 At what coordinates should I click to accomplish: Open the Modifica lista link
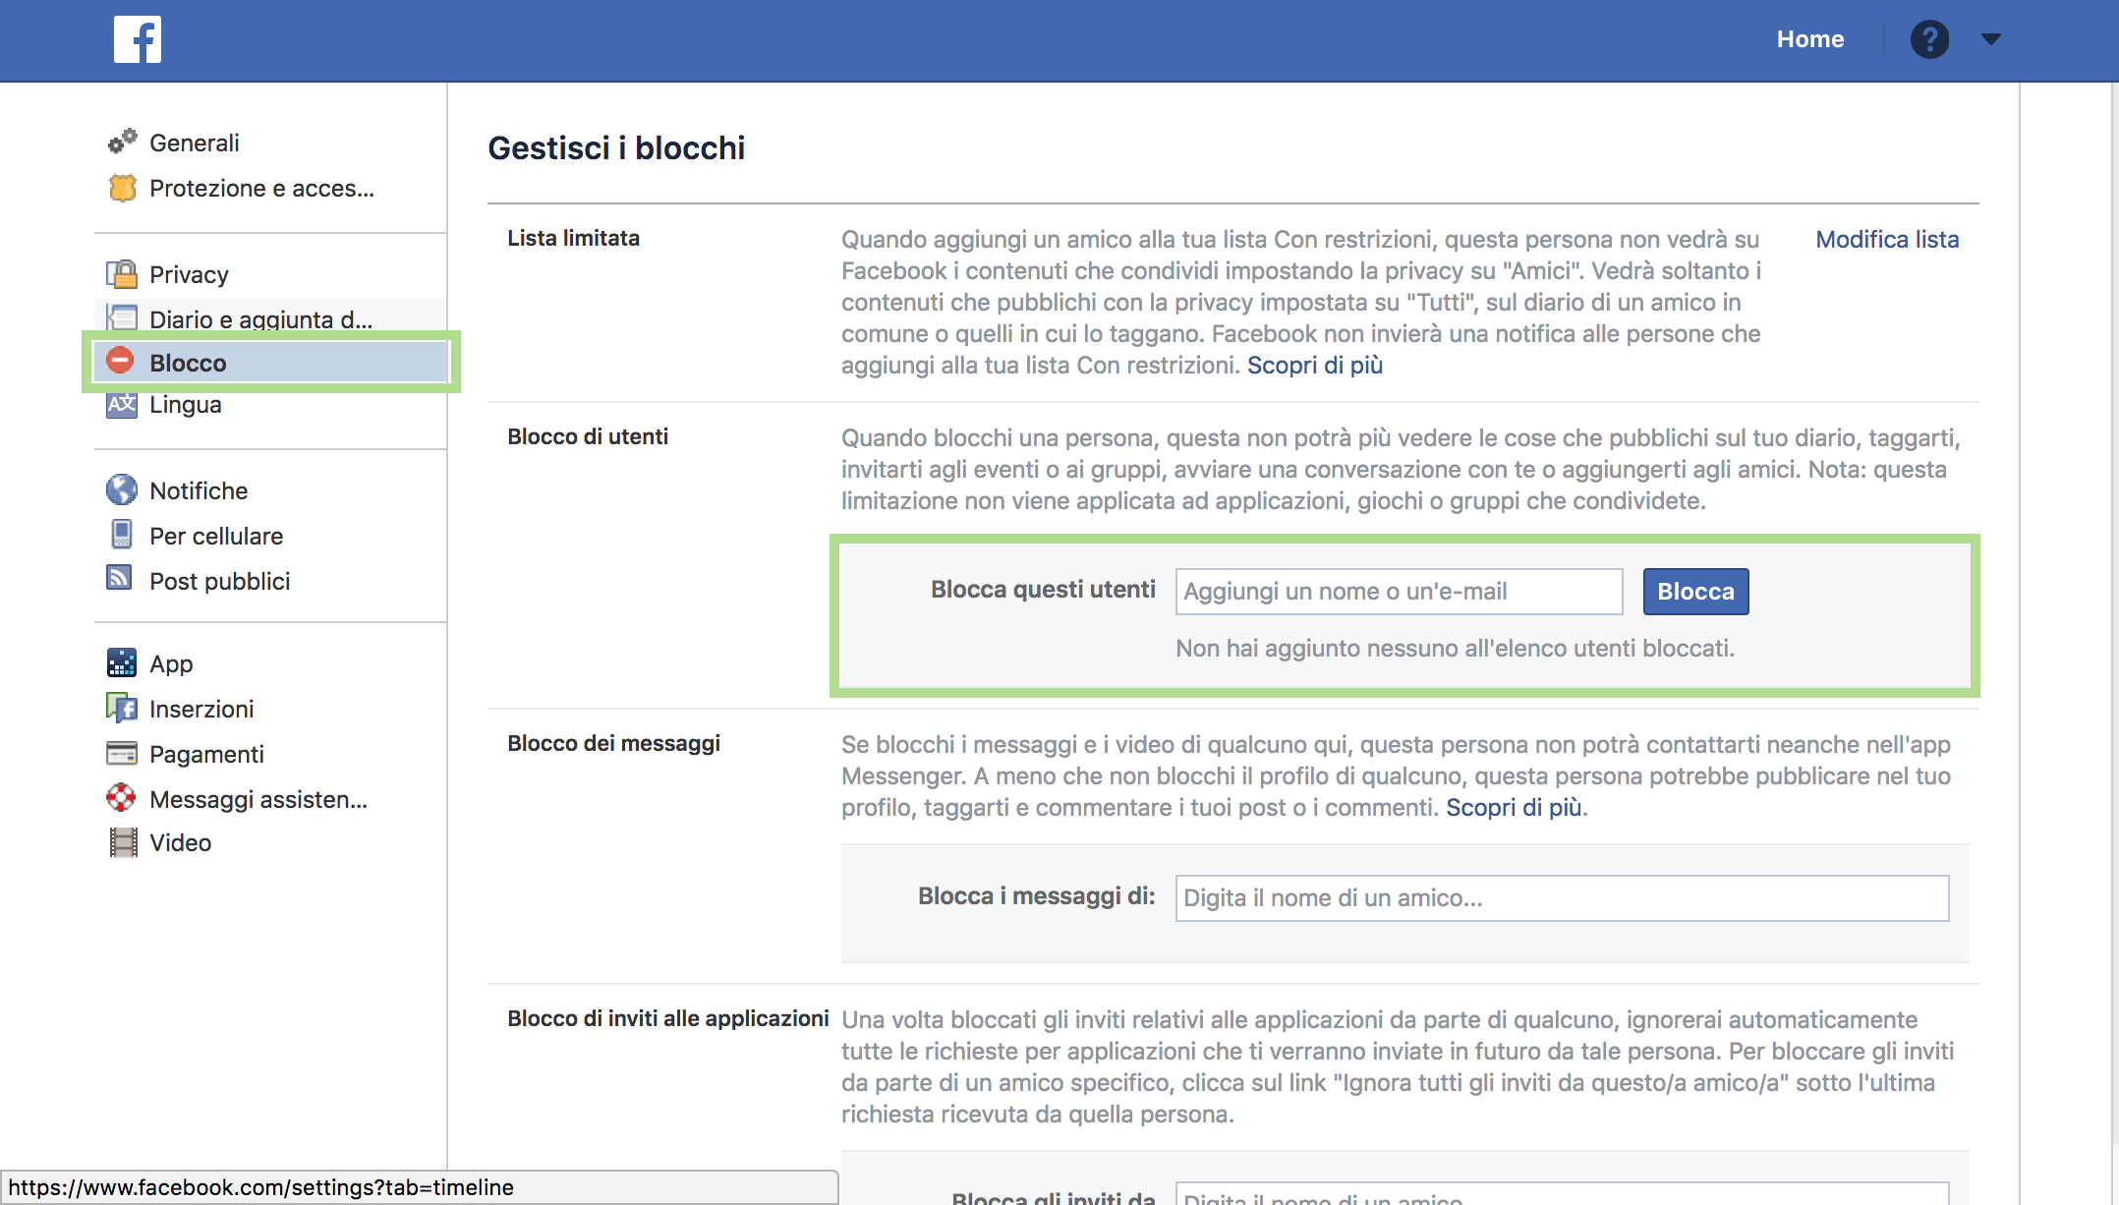(1886, 239)
